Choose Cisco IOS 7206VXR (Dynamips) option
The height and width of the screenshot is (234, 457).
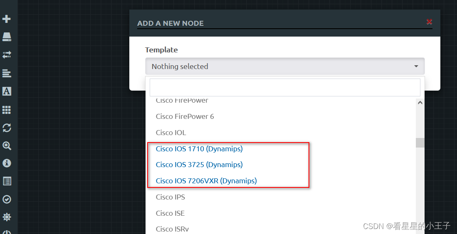[x=206, y=181]
